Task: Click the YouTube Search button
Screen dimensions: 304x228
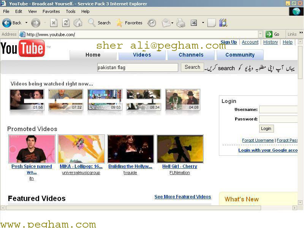Action: tap(192, 67)
